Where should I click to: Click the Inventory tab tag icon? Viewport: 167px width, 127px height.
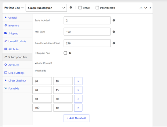tap(6, 25)
